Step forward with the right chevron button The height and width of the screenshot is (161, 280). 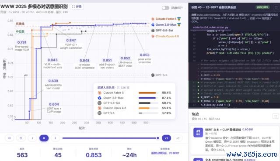[56, 138]
